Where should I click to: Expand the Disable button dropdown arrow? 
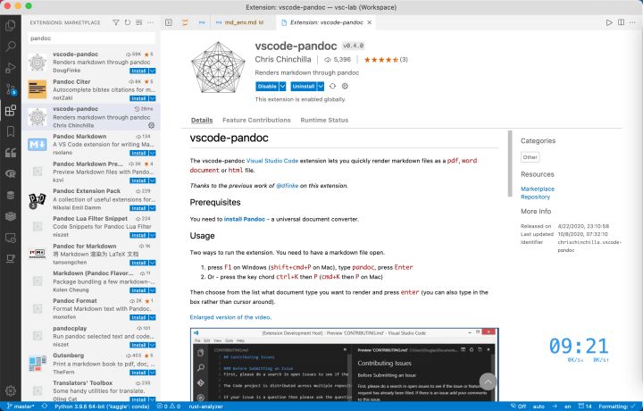click(282, 86)
